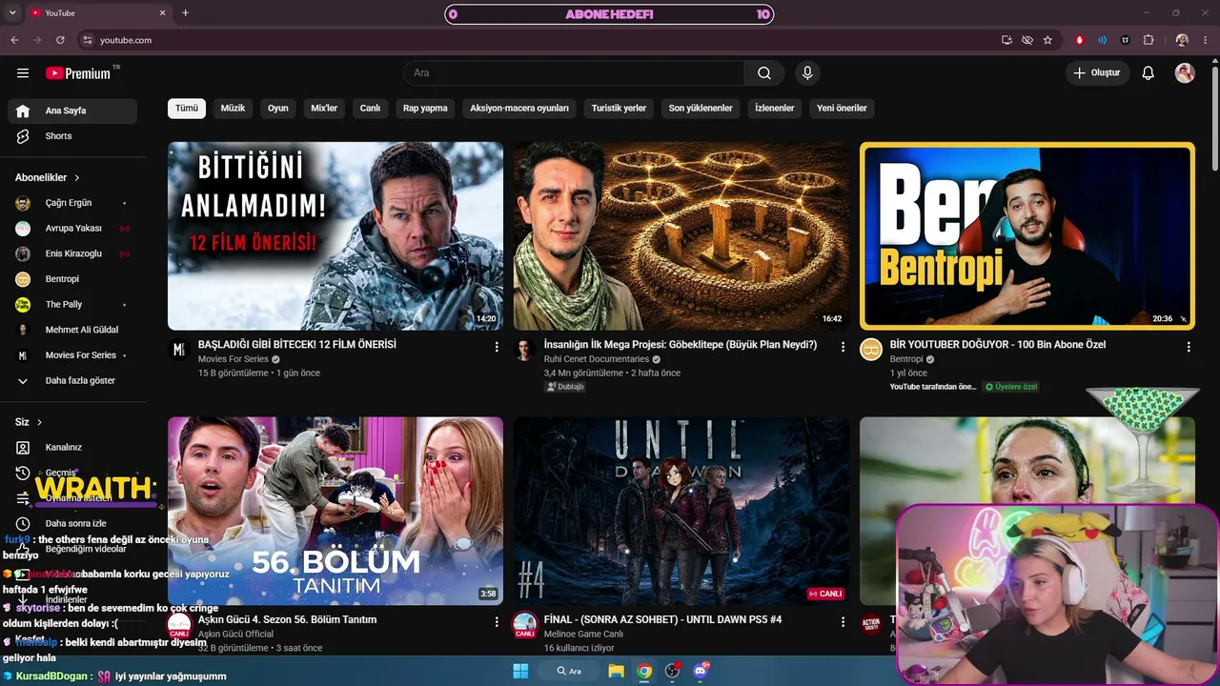Play the Göbeklitepe video thumbnail
The image size is (1220, 686).
[x=681, y=236]
